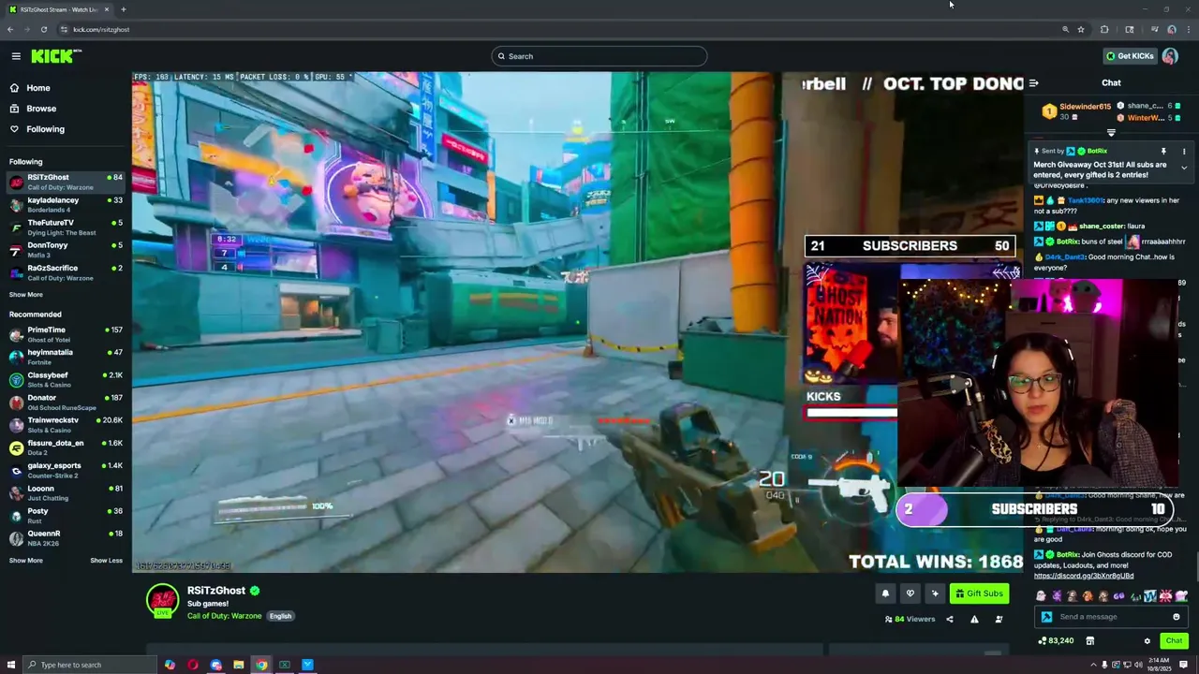Toggle the unfollow heart icon
The width and height of the screenshot is (1199, 674).
pyautogui.click(x=910, y=593)
